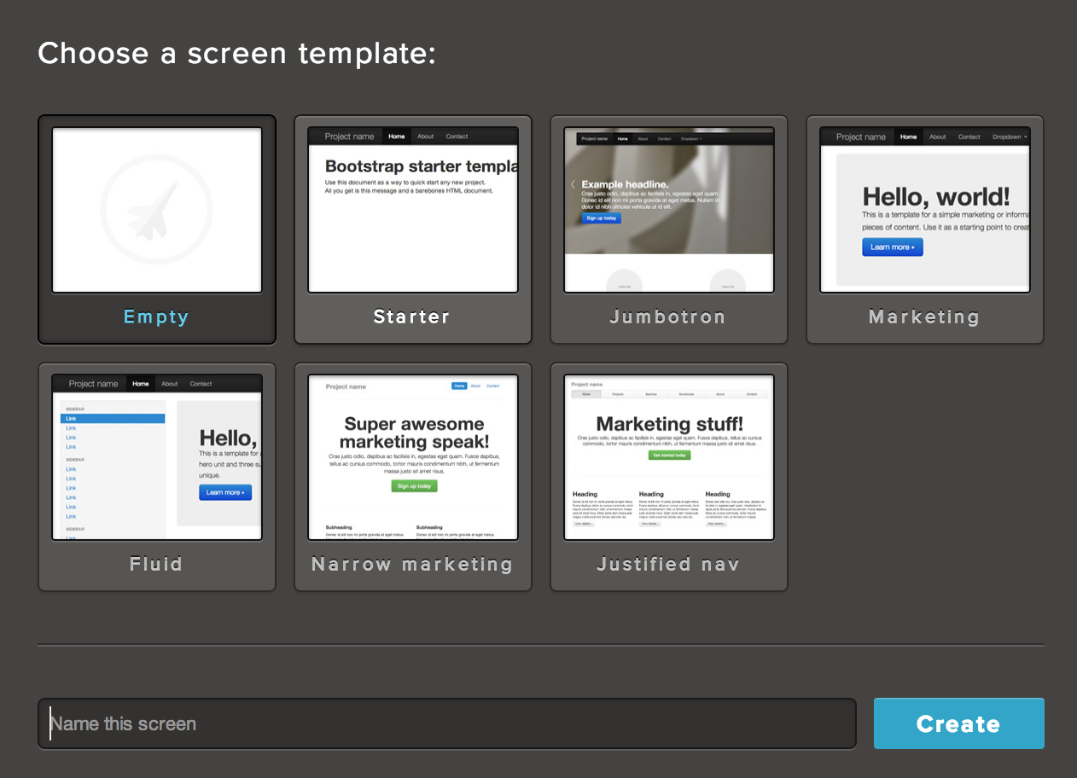
Task: Click the rocket icon in the Empty template
Action: [x=156, y=210]
